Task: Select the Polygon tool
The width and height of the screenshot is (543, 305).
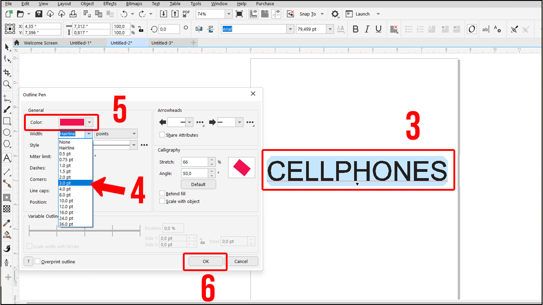Action: tap(7, 144)
